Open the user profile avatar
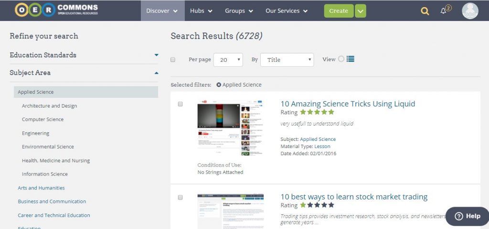Screen dimensions: 489x229 470,11
